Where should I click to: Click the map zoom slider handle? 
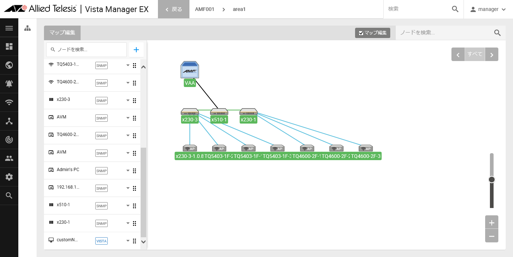(492, 179)
